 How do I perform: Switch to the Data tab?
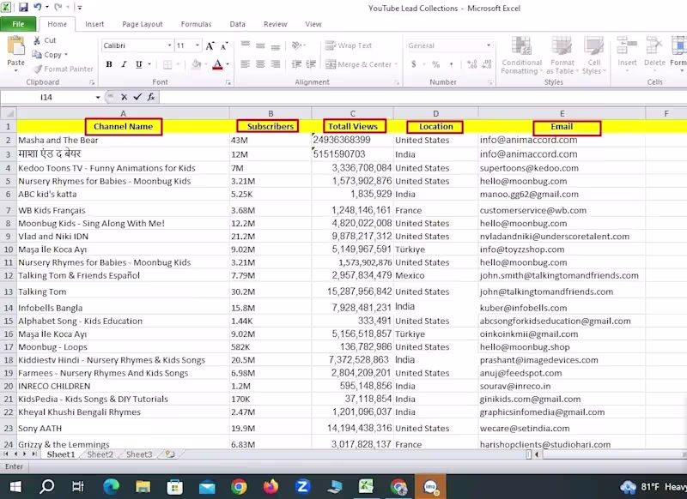[x=238, y=24]
